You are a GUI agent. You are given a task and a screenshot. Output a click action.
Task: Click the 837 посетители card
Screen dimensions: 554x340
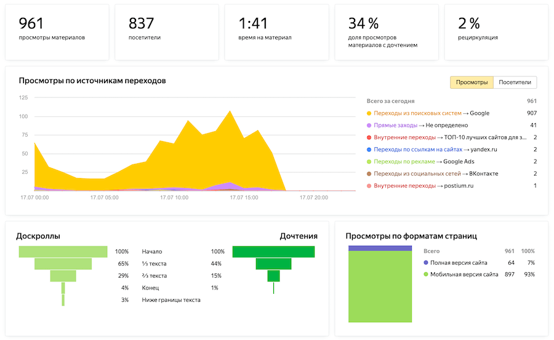tap(167, 32)
